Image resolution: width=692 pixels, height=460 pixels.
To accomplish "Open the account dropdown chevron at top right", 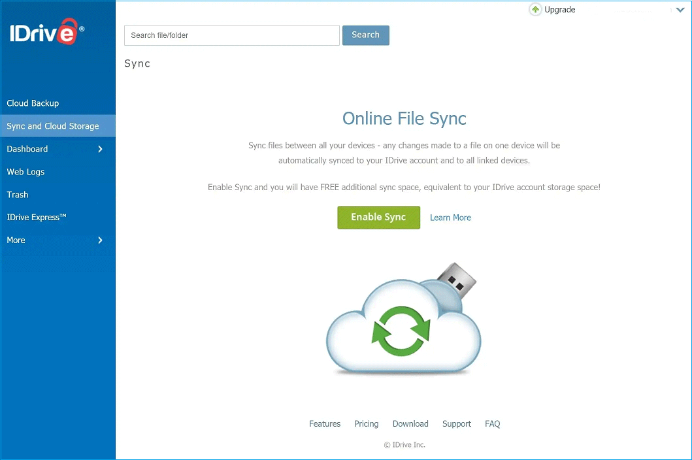I will (x=679, y=10).
